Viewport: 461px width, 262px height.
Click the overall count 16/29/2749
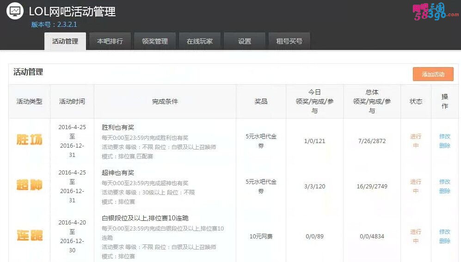point(372,187)
